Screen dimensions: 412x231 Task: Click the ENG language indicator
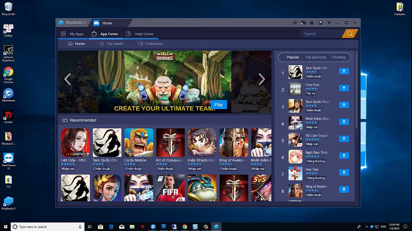coord(383,227)
